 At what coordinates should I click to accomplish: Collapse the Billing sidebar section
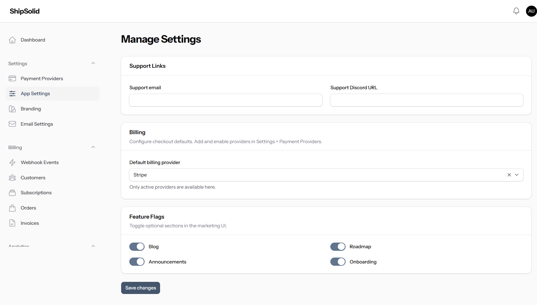pos(93,147)
